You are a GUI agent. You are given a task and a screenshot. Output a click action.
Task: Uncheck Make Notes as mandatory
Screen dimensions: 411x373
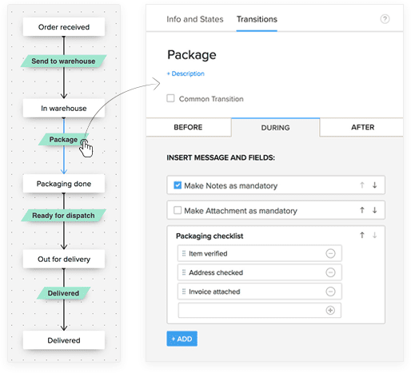pos(178,185)
